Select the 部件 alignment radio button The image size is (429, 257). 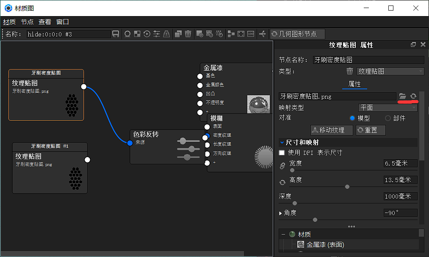coord(388,118)
